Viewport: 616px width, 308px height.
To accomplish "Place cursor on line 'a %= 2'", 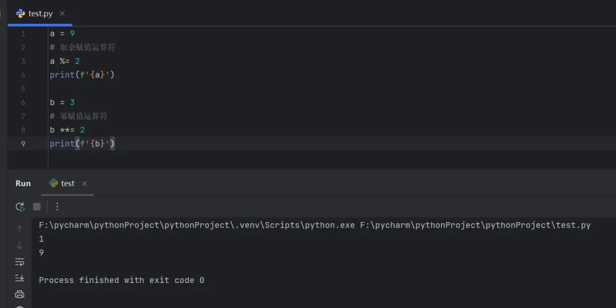I will pyautogui.click(x=64, y=61).
